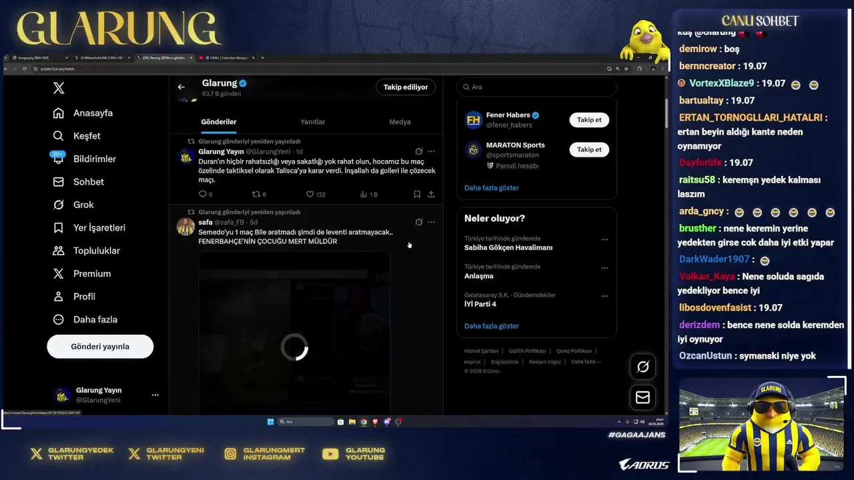
Task: Open options for Anlaşma trend
Action: pos(604,268)
